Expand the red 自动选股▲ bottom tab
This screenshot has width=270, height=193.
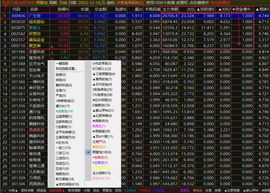click(57, 191)
